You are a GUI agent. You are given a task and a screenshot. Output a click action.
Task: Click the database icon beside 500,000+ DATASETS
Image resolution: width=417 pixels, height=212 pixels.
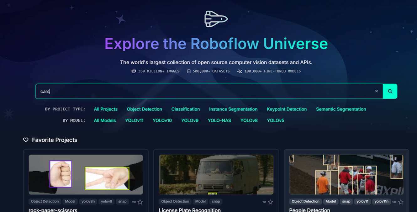(x=188, y=71)
